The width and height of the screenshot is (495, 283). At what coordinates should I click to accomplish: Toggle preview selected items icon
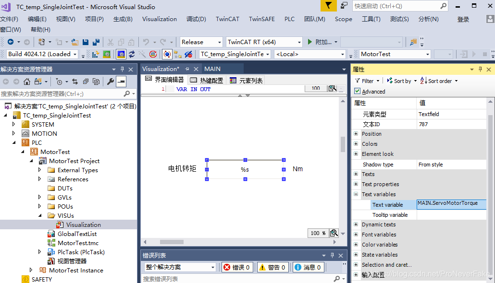121,82
